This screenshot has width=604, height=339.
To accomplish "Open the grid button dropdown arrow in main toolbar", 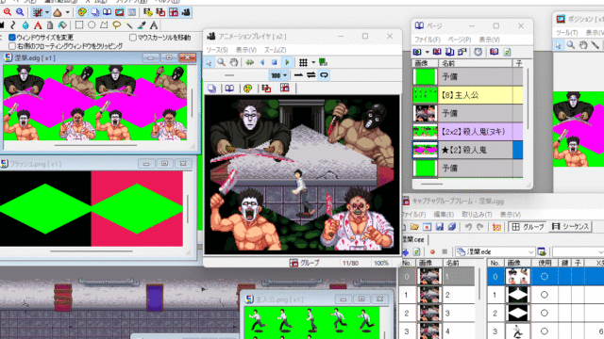I will 47,12.
